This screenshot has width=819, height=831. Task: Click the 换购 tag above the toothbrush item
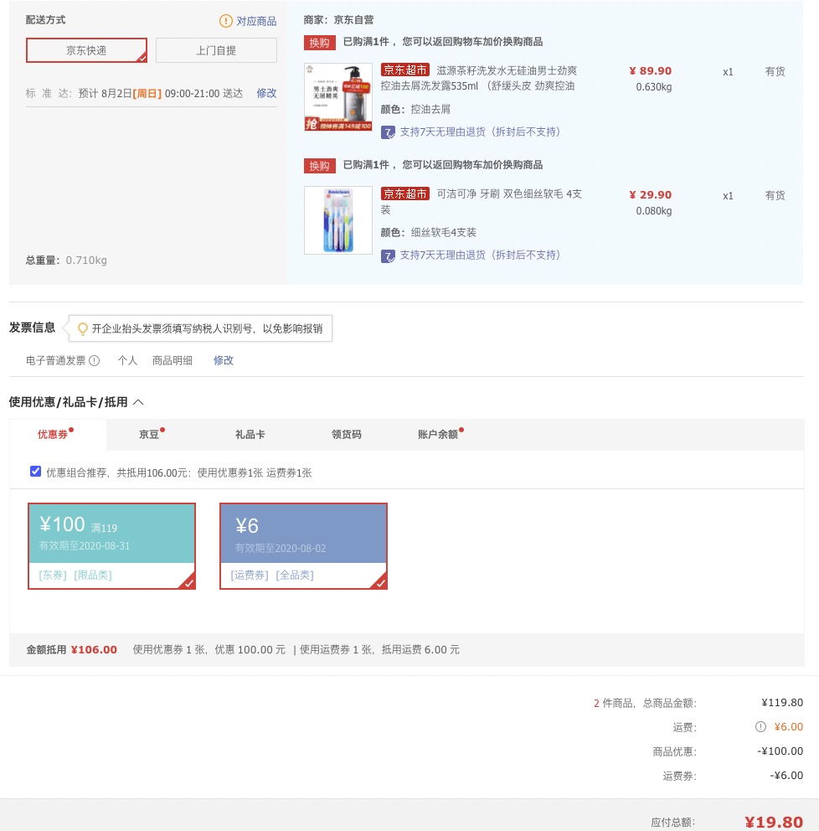[x=319, y=166]
